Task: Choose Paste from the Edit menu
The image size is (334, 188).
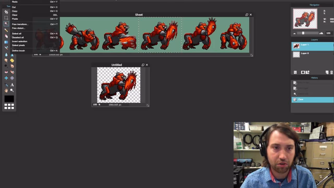Action: 35,19
